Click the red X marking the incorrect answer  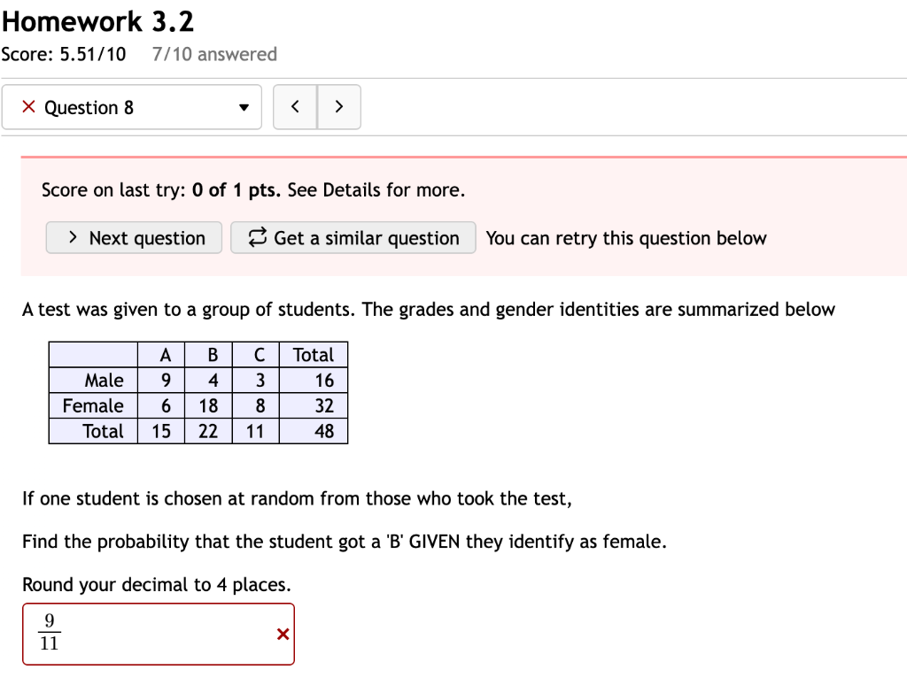(283, 634)
